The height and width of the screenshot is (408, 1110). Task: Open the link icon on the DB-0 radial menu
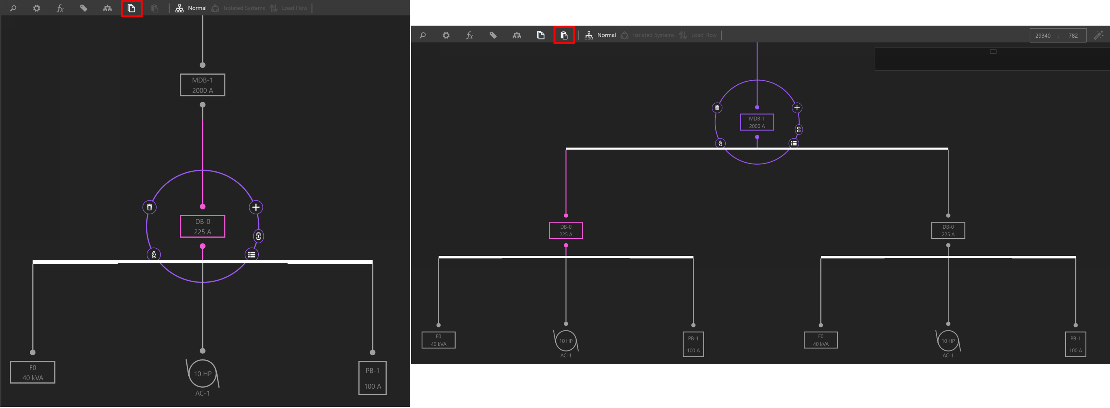point(258,236)
